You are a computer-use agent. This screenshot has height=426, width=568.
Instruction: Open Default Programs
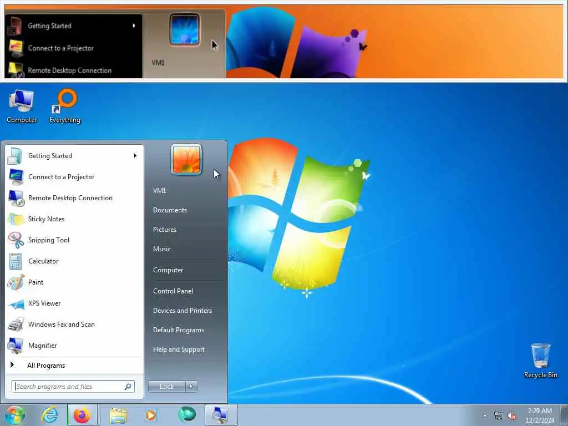click(179, 331)
